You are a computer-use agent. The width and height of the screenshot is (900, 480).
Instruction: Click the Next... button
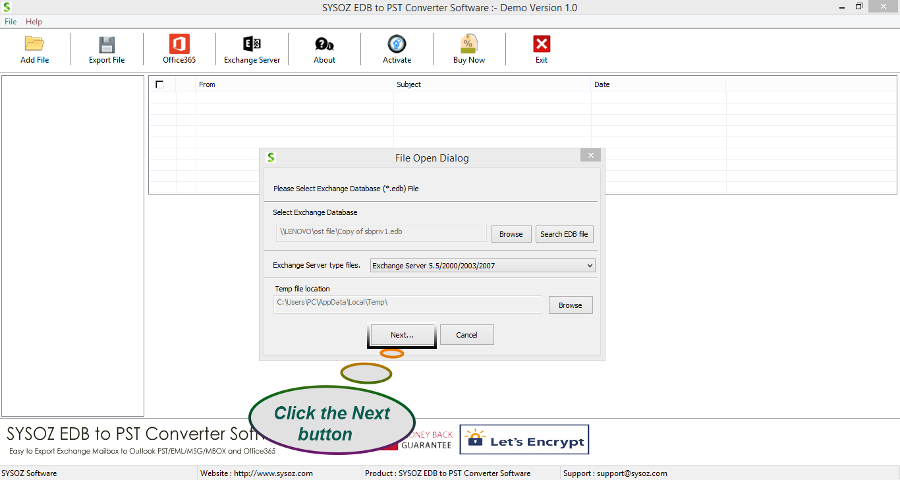point(402,335)
